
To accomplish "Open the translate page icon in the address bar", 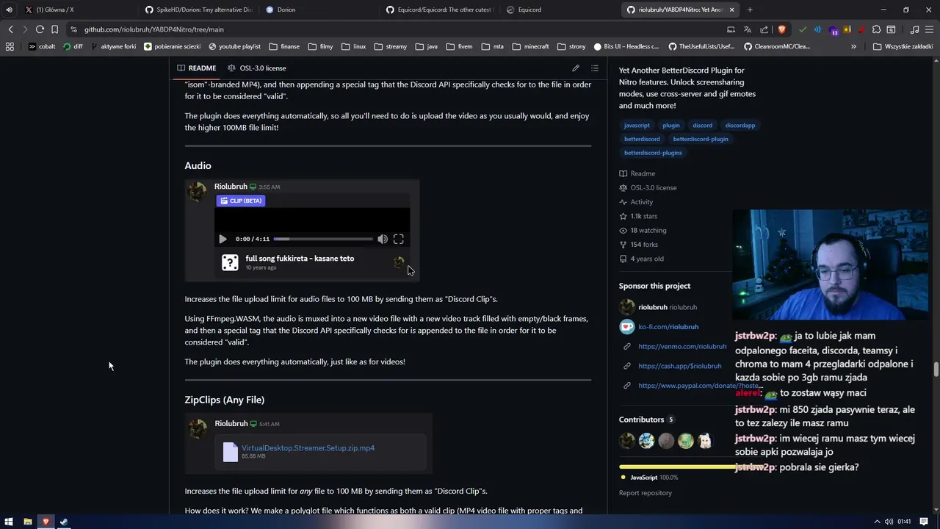I will coord(748,29).
